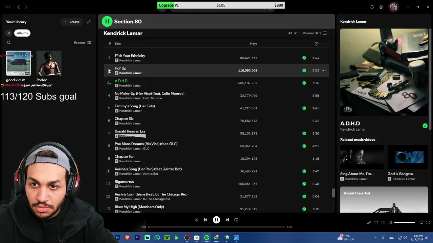Open the Release date sort dropdown

(x=315, y=33)
